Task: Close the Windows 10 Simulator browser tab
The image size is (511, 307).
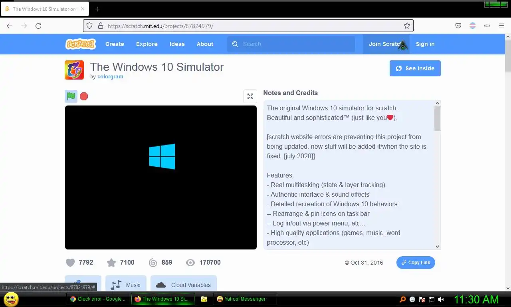Action: [83, 9]
